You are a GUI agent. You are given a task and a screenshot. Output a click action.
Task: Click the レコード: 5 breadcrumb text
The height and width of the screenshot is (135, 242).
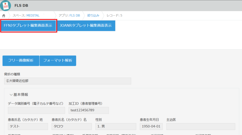(114, 16)
